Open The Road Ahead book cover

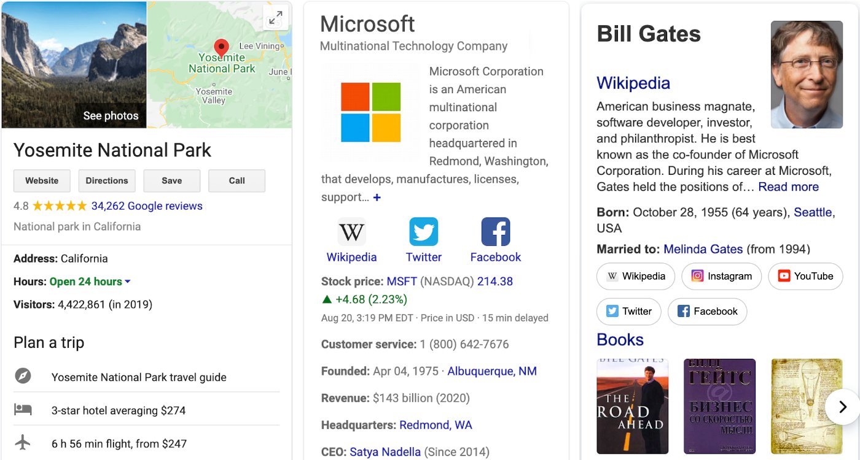click(633, 406)
